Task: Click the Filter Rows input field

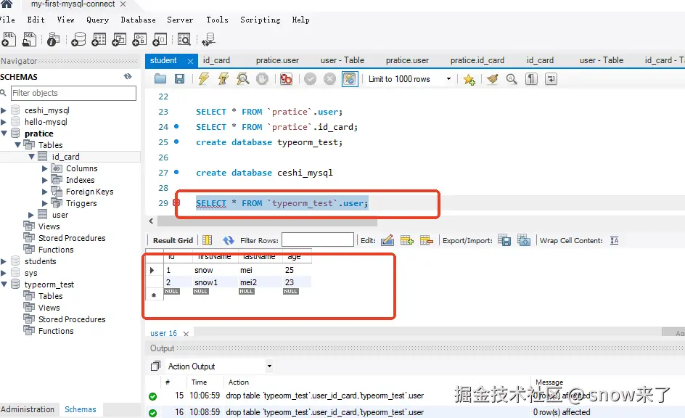Action: [x=318, y=239]
